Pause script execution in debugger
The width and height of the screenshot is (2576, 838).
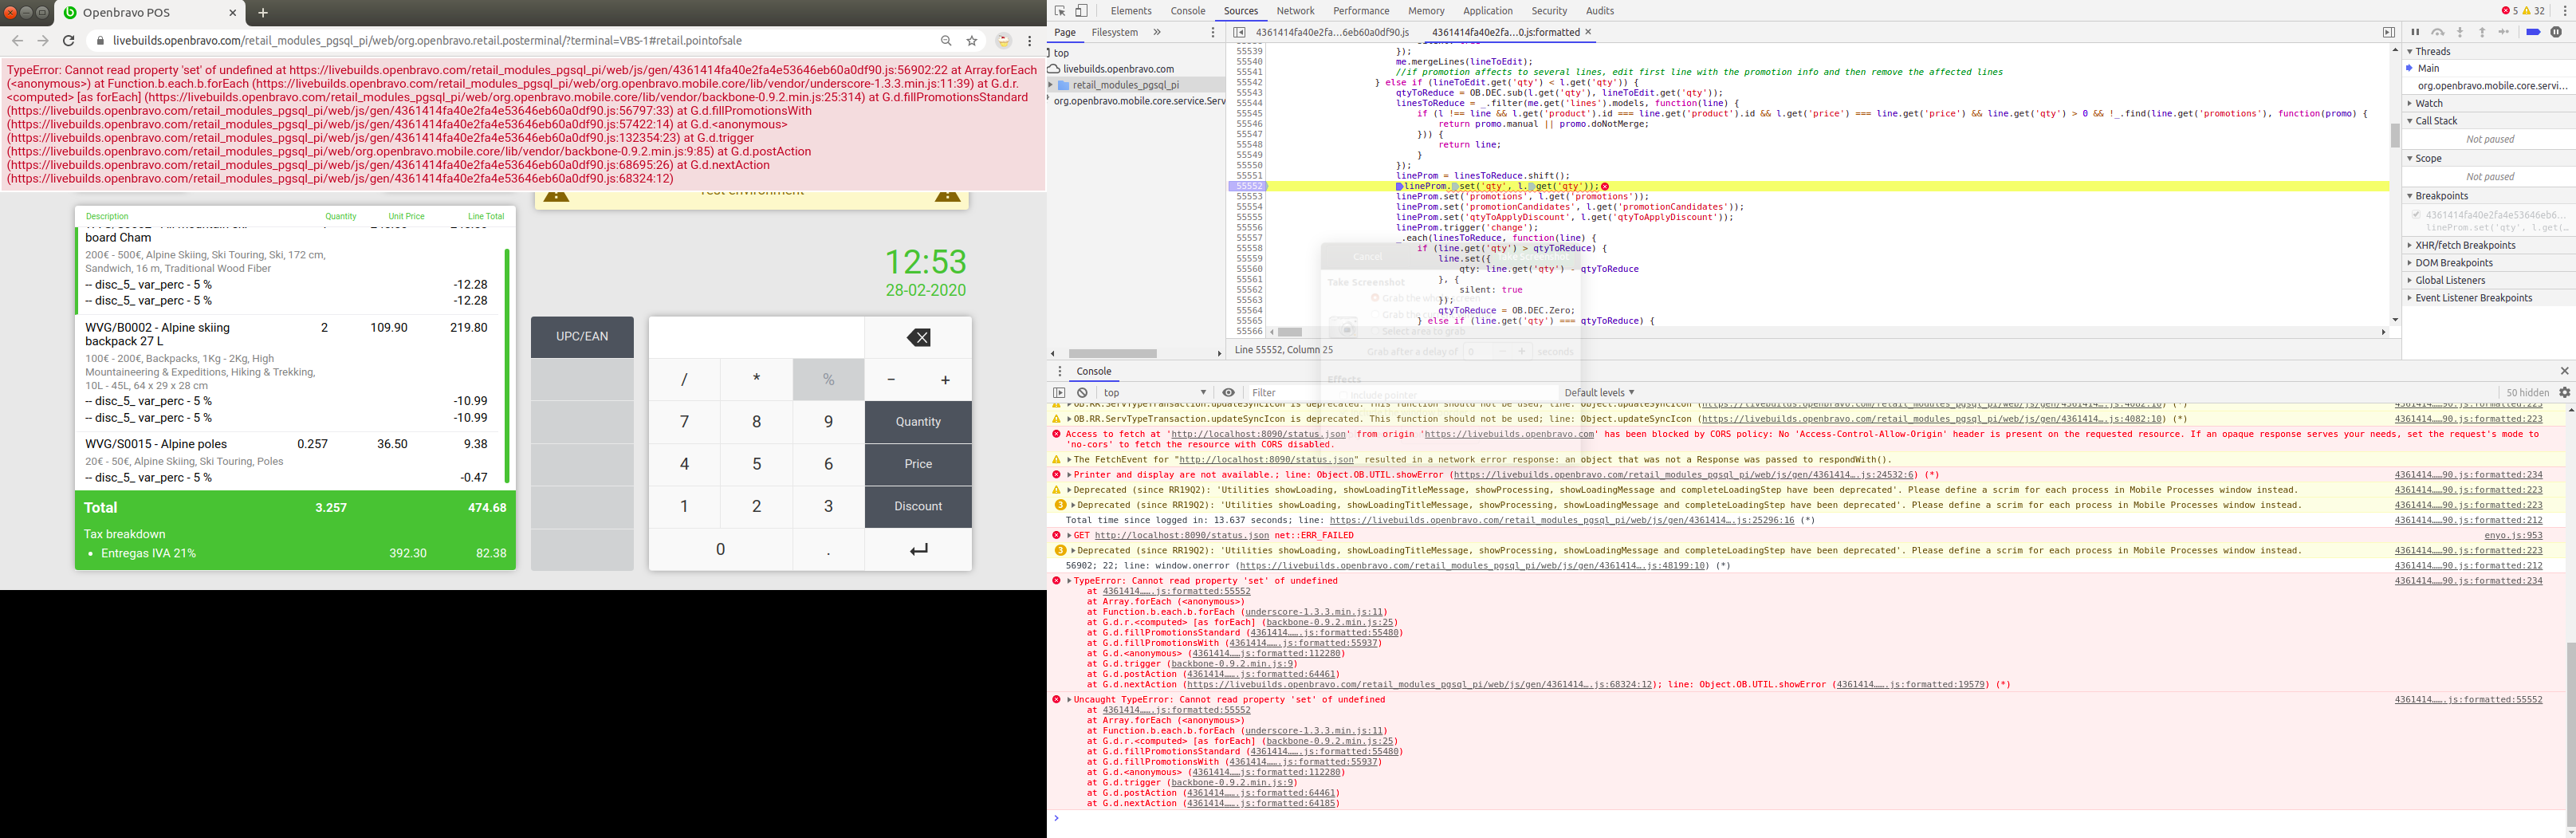point(2415,32)
